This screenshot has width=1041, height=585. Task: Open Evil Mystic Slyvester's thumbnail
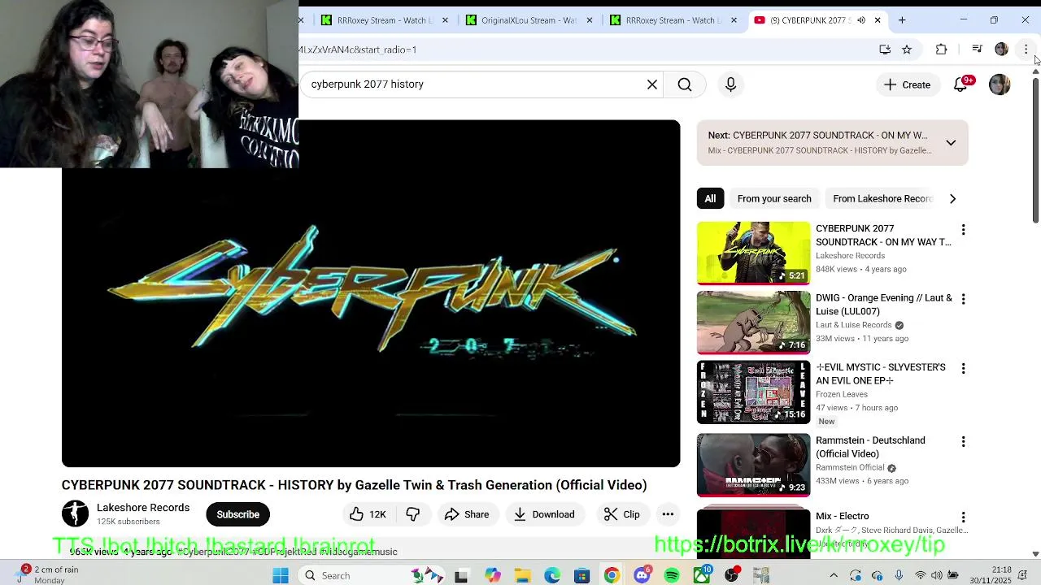[x=754, y=392]
